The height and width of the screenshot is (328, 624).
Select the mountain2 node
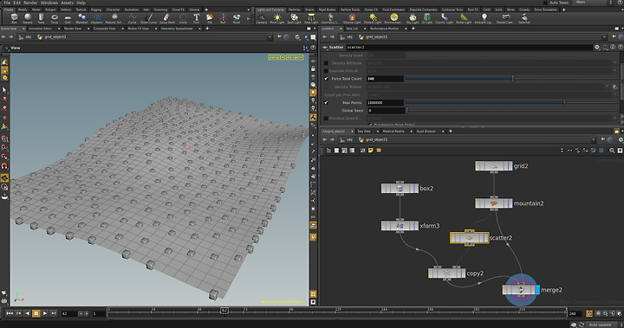(x=494, y=203)
